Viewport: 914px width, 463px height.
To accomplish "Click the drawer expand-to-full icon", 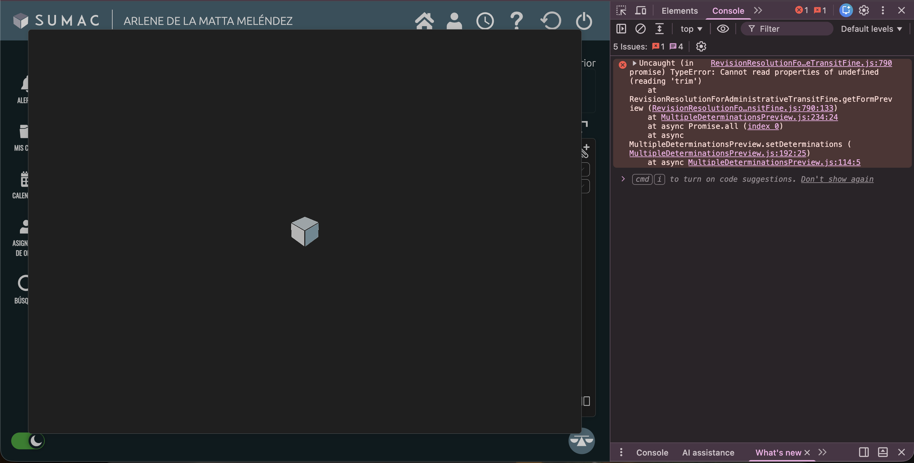I will point(883,452).
